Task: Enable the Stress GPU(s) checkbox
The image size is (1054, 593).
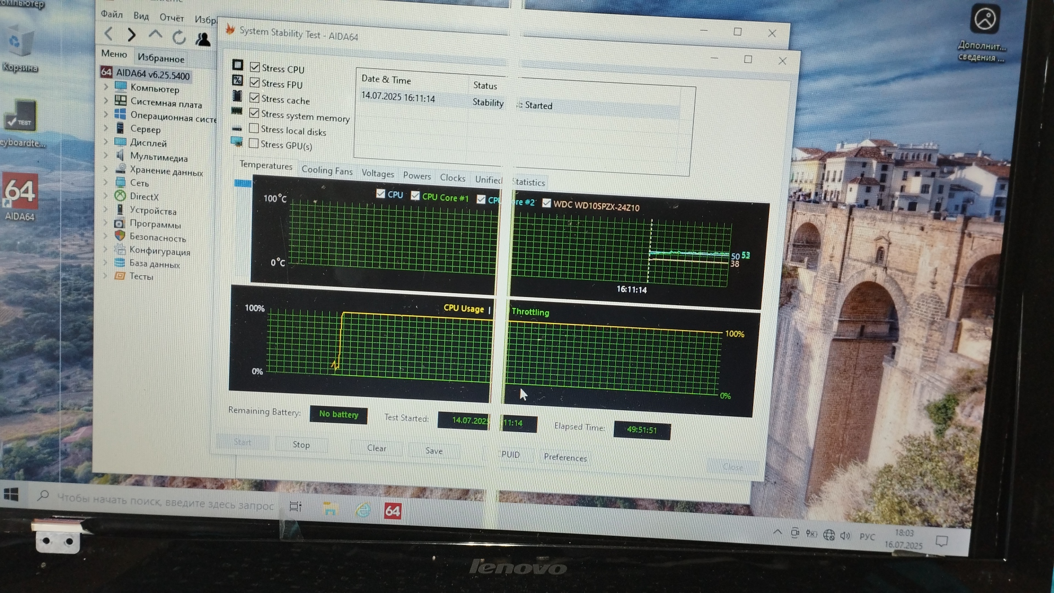Action: tap(254, 144)
